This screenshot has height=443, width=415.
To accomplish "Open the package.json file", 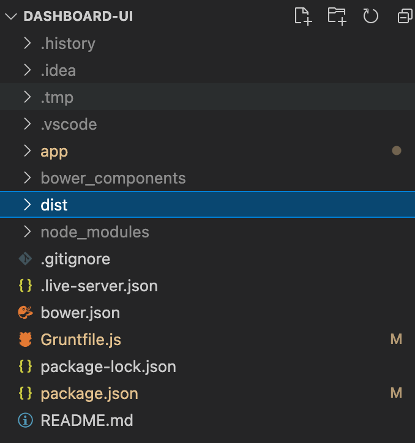I will point(89,393).
